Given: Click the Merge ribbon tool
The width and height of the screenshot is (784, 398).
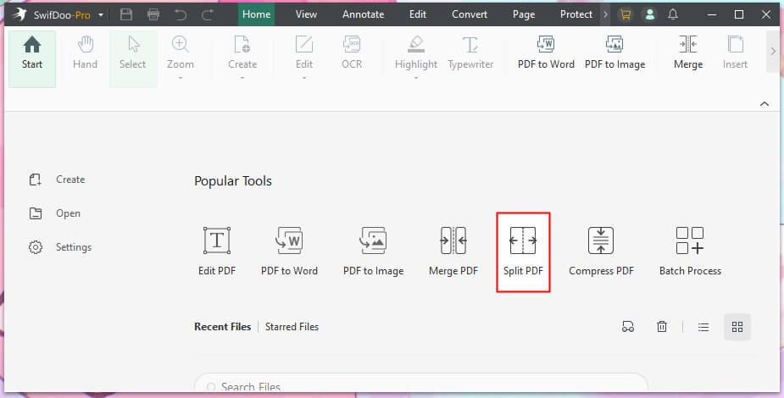Looking at the screenshot, I should pos(688,53).
